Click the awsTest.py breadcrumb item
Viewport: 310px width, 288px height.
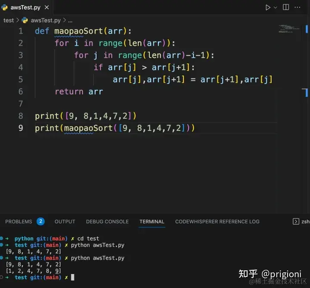(46, 20)
